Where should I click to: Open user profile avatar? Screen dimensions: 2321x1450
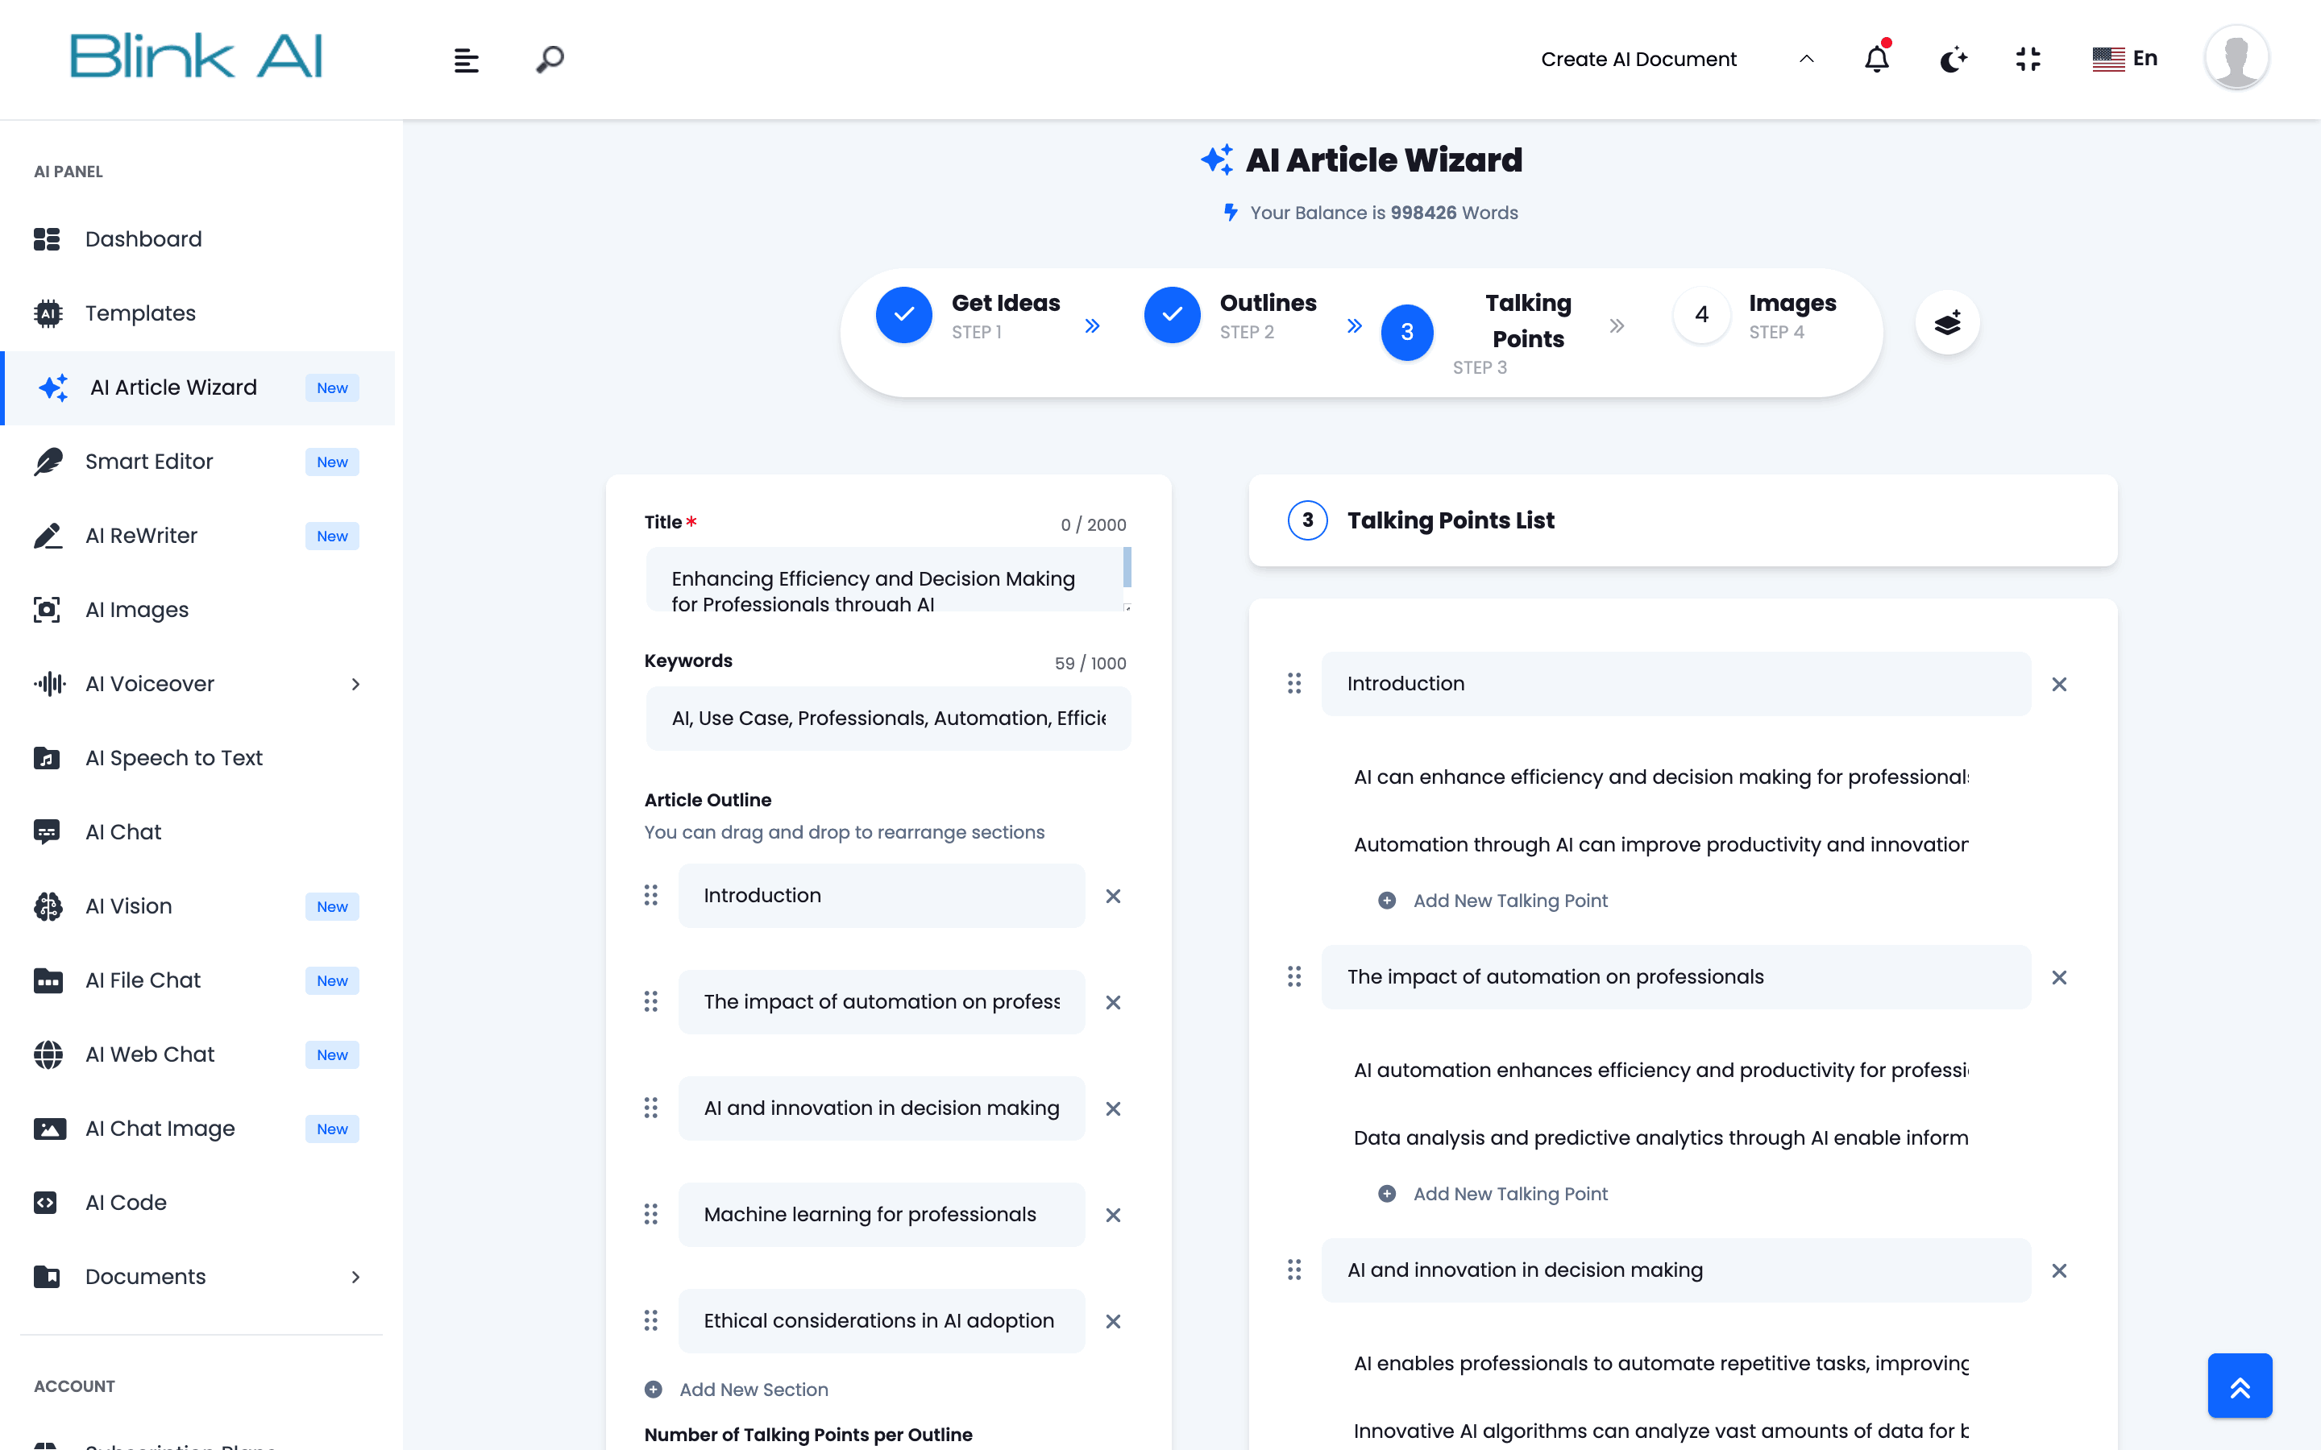tap(2236, 57)
